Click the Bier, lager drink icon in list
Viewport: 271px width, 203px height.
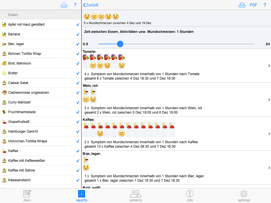click(x=4, y=44)
